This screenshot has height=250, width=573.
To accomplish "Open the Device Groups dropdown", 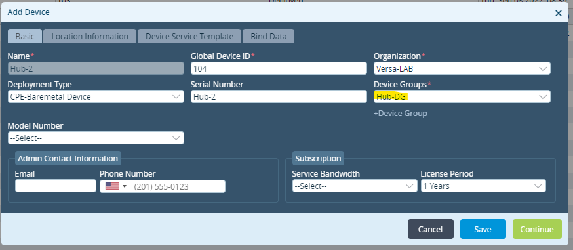I will pos(462,96).
